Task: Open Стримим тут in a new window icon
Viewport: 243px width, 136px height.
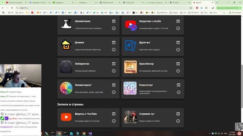Action: pos(178,114)
